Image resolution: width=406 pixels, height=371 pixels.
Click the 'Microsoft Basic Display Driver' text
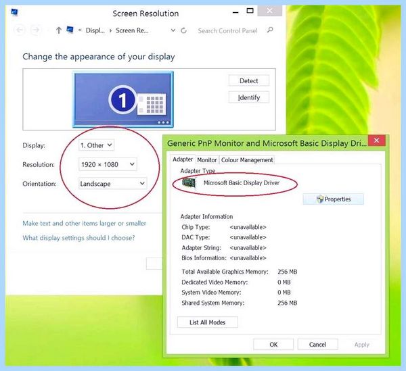point(242,182)
